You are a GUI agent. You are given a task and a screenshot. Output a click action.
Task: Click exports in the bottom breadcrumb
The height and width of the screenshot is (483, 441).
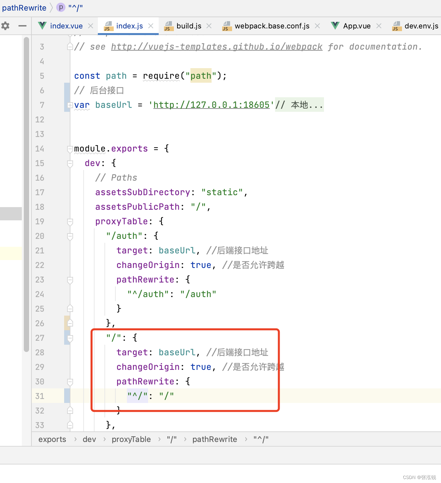pos(52,439)
